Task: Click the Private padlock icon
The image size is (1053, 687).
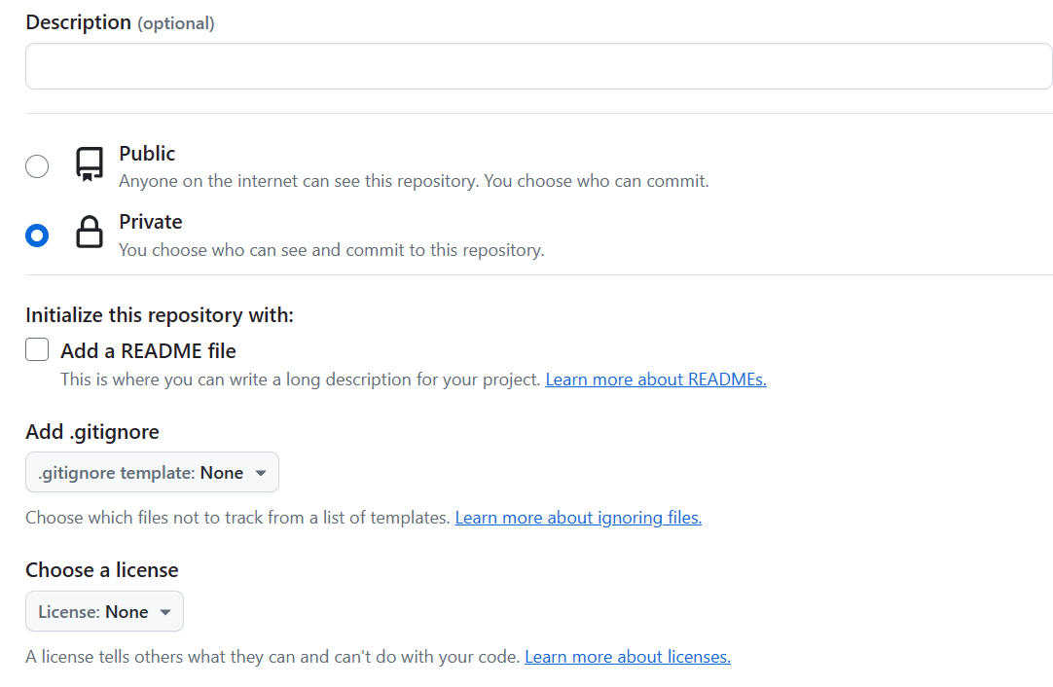Action: pos(90,234)
